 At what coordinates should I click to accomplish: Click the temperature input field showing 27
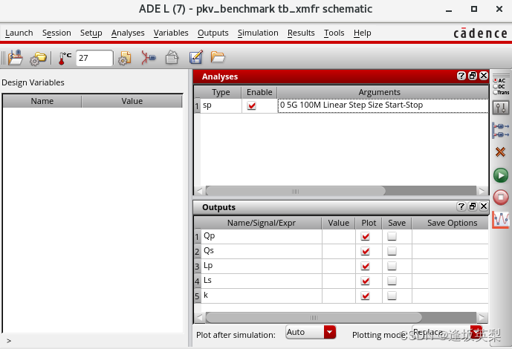[x=94, y=58]
